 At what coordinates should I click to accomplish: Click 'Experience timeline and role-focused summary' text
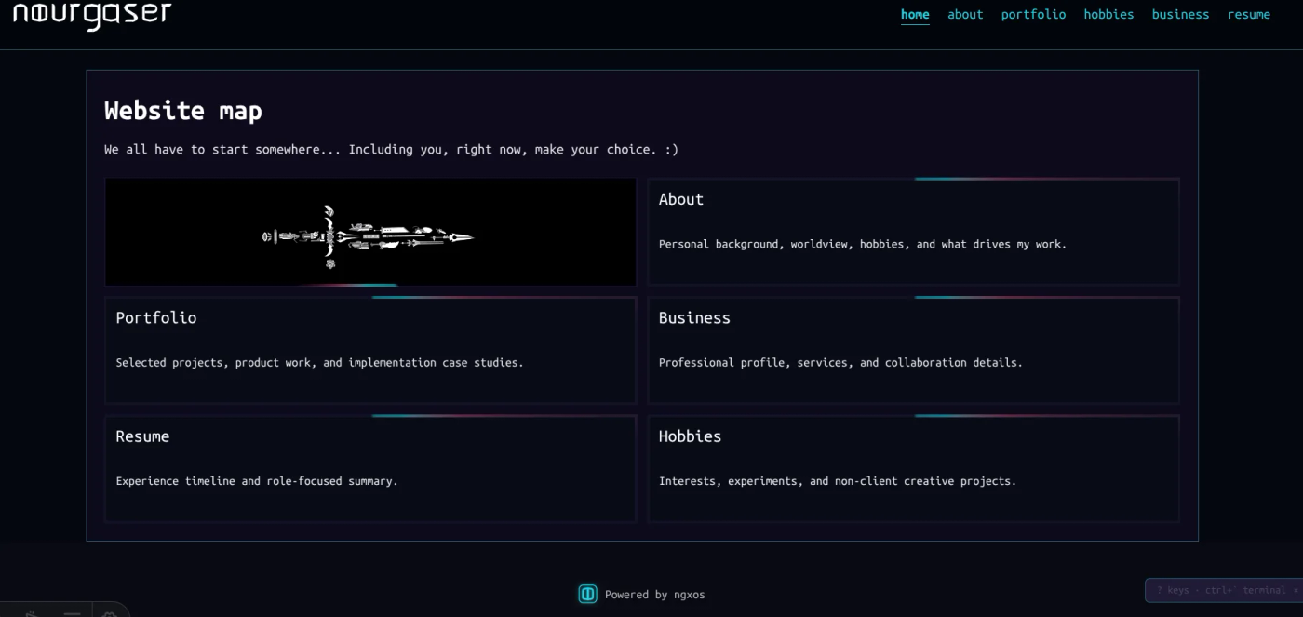point(257,481)
